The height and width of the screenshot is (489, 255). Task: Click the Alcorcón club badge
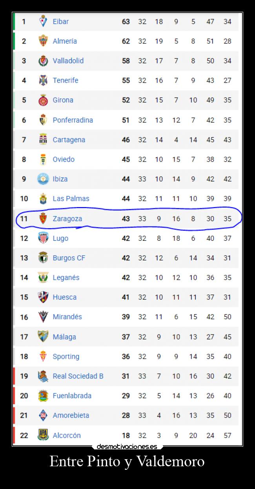[43, 435]
